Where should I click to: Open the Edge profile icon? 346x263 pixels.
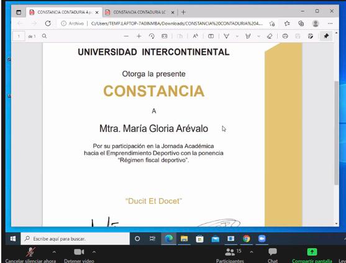pos(316,24)
